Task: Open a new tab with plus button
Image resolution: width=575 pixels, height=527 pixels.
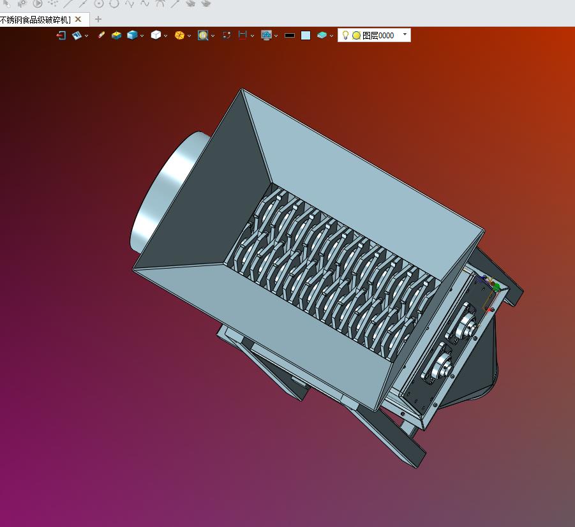Action: coord(98,19)
